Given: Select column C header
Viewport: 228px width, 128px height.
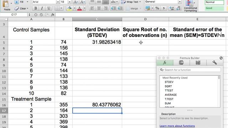Looking at the screenshot, I should click(x=97, y=19).
